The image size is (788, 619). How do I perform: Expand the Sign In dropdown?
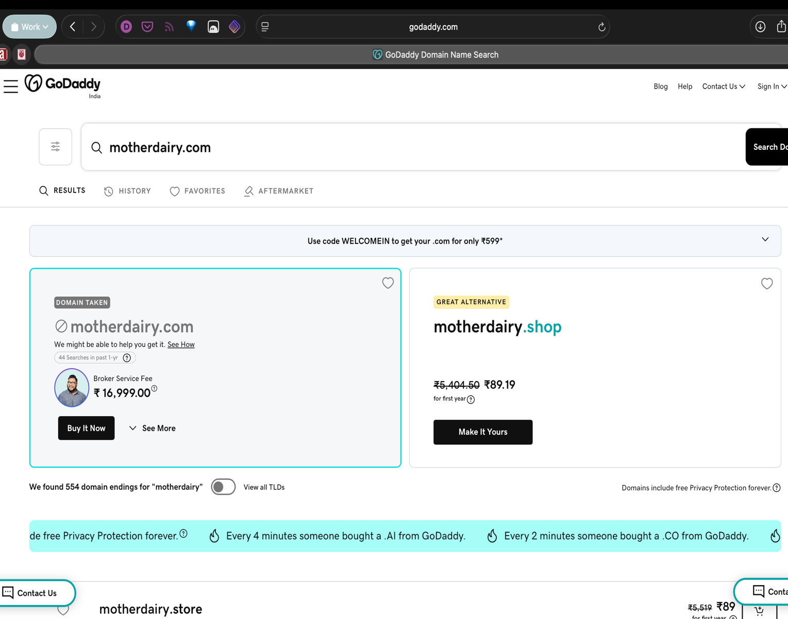click(772, 87)
